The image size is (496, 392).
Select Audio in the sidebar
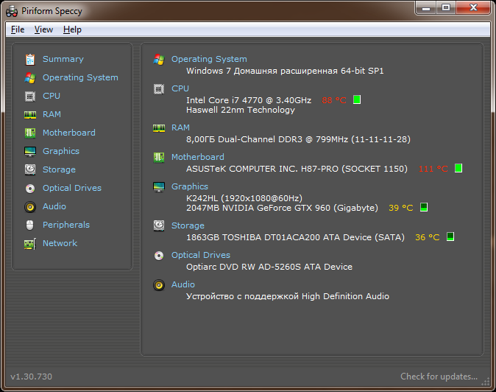(x=54, y=206)
